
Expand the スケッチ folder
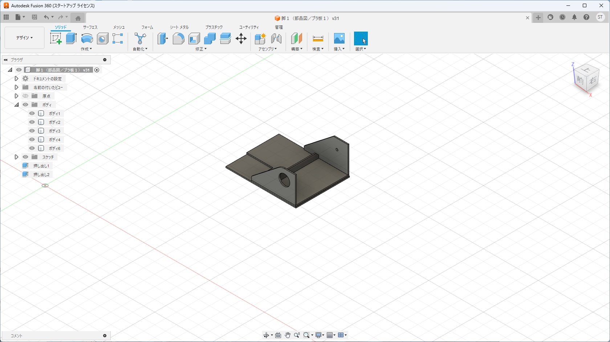coord(16,157)
